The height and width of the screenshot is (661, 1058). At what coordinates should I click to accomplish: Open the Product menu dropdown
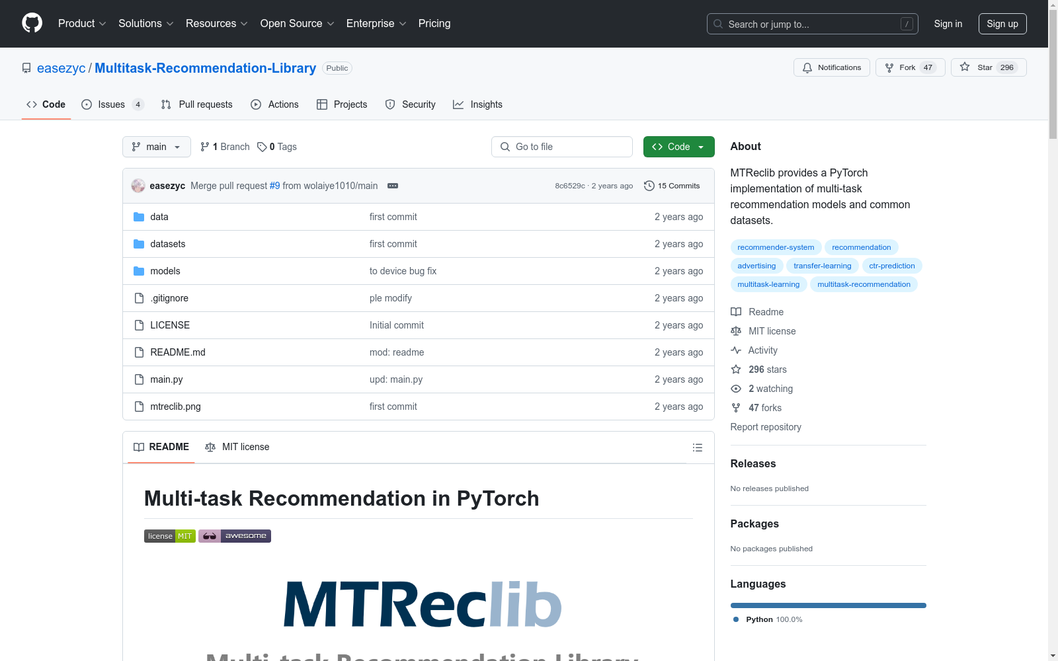(x=82, y=24)
